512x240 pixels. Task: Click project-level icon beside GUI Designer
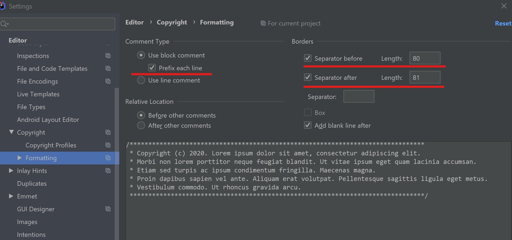[x=108, y=209]
